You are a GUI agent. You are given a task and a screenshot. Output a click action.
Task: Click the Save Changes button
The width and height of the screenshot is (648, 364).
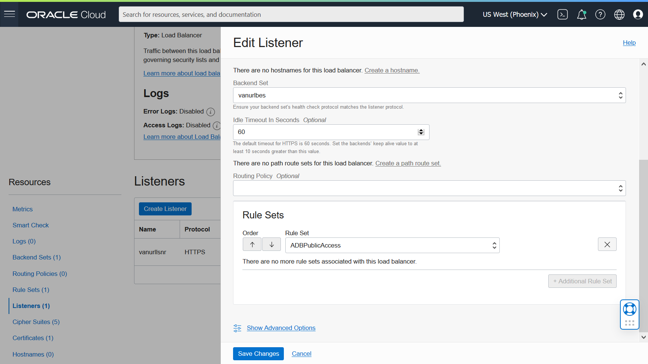coord(258,354)
